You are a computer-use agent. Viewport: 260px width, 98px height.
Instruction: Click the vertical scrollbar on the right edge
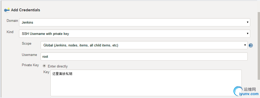point(259,55)
